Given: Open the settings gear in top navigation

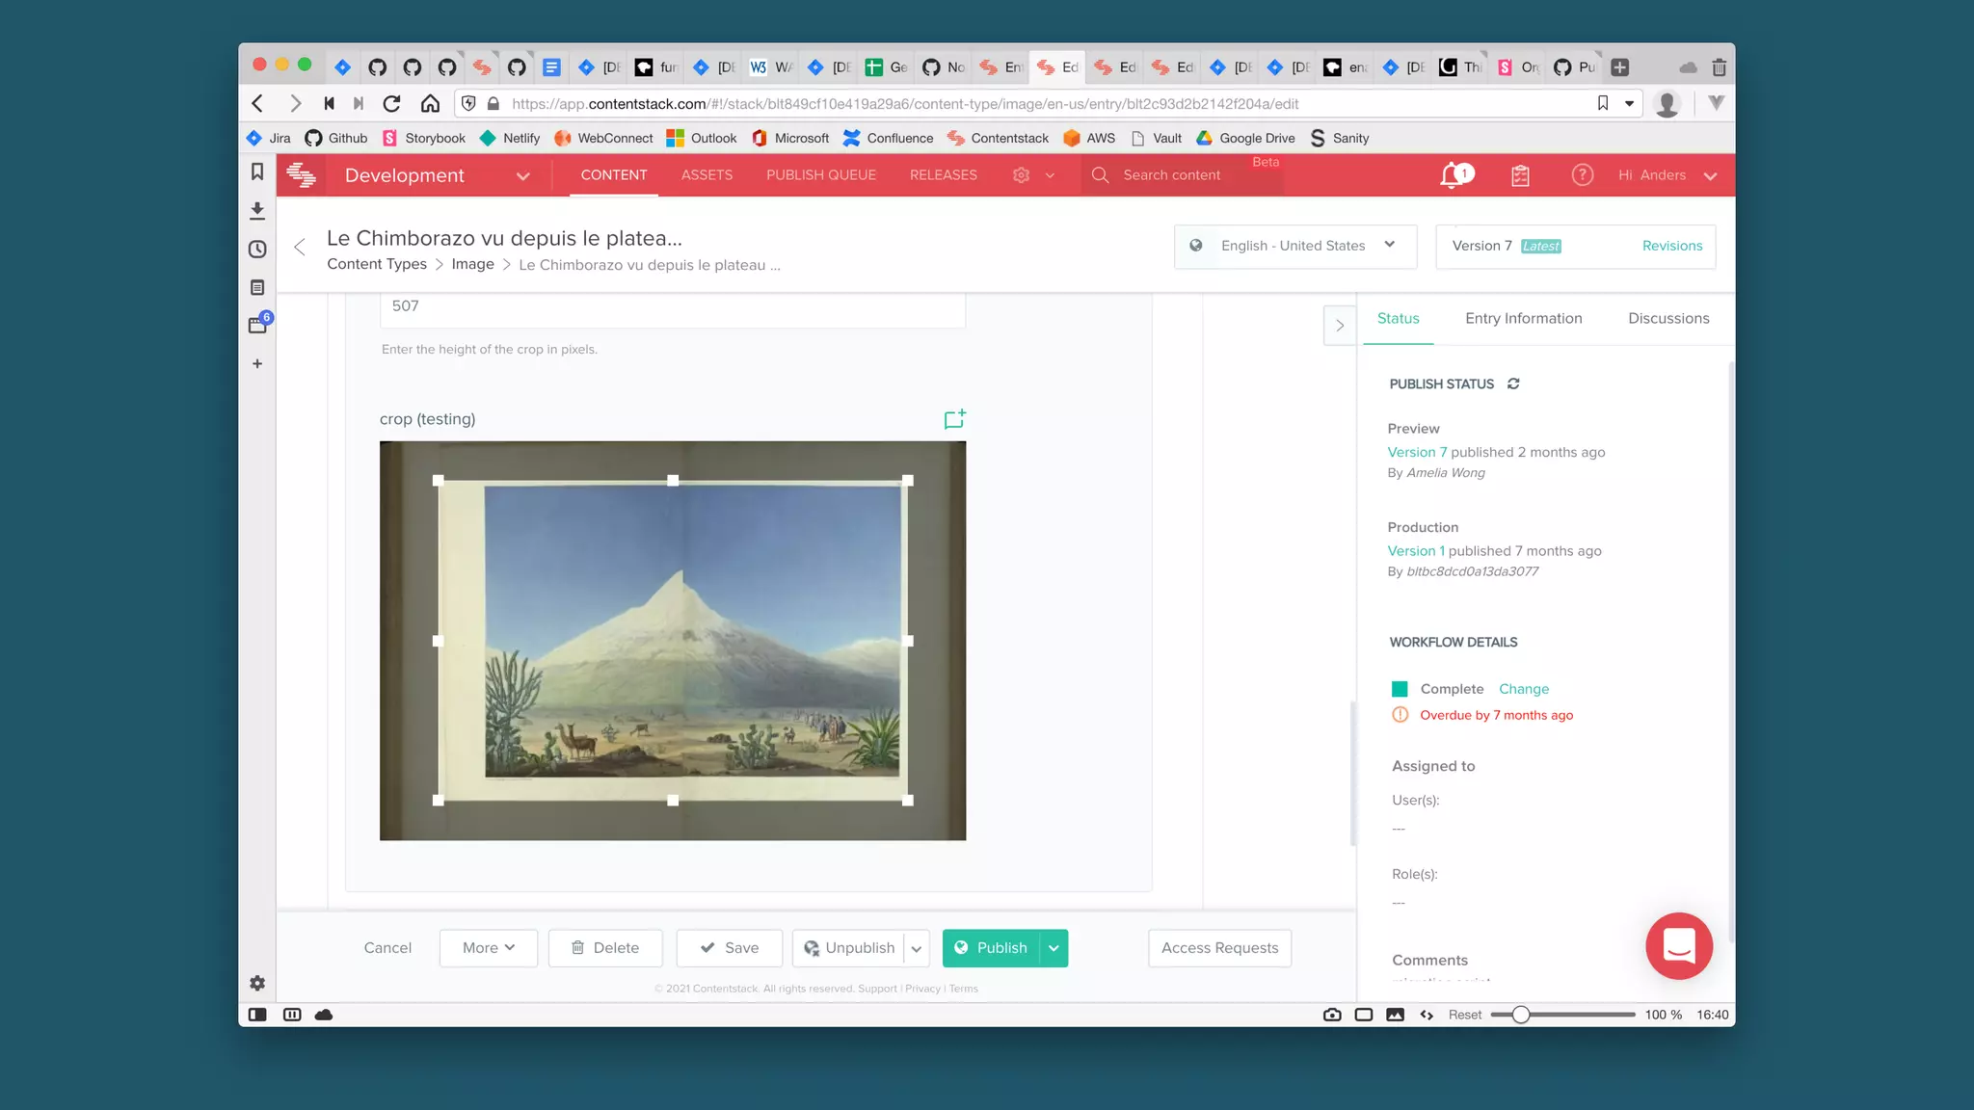Looking at the screenshot, I should pos(1022,175).
